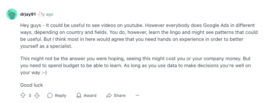Click the Share arrow icon
The image size is (266, 103).
pos(109,95)
